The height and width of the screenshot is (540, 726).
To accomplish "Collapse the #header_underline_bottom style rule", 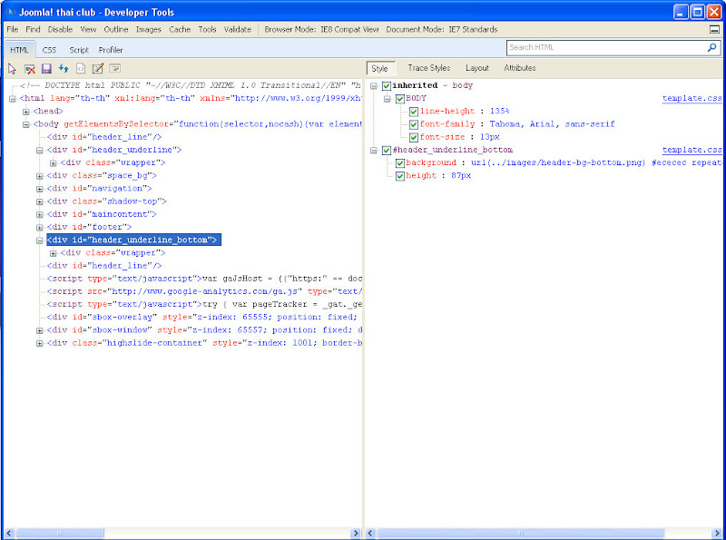I will (x=374, y=151).
